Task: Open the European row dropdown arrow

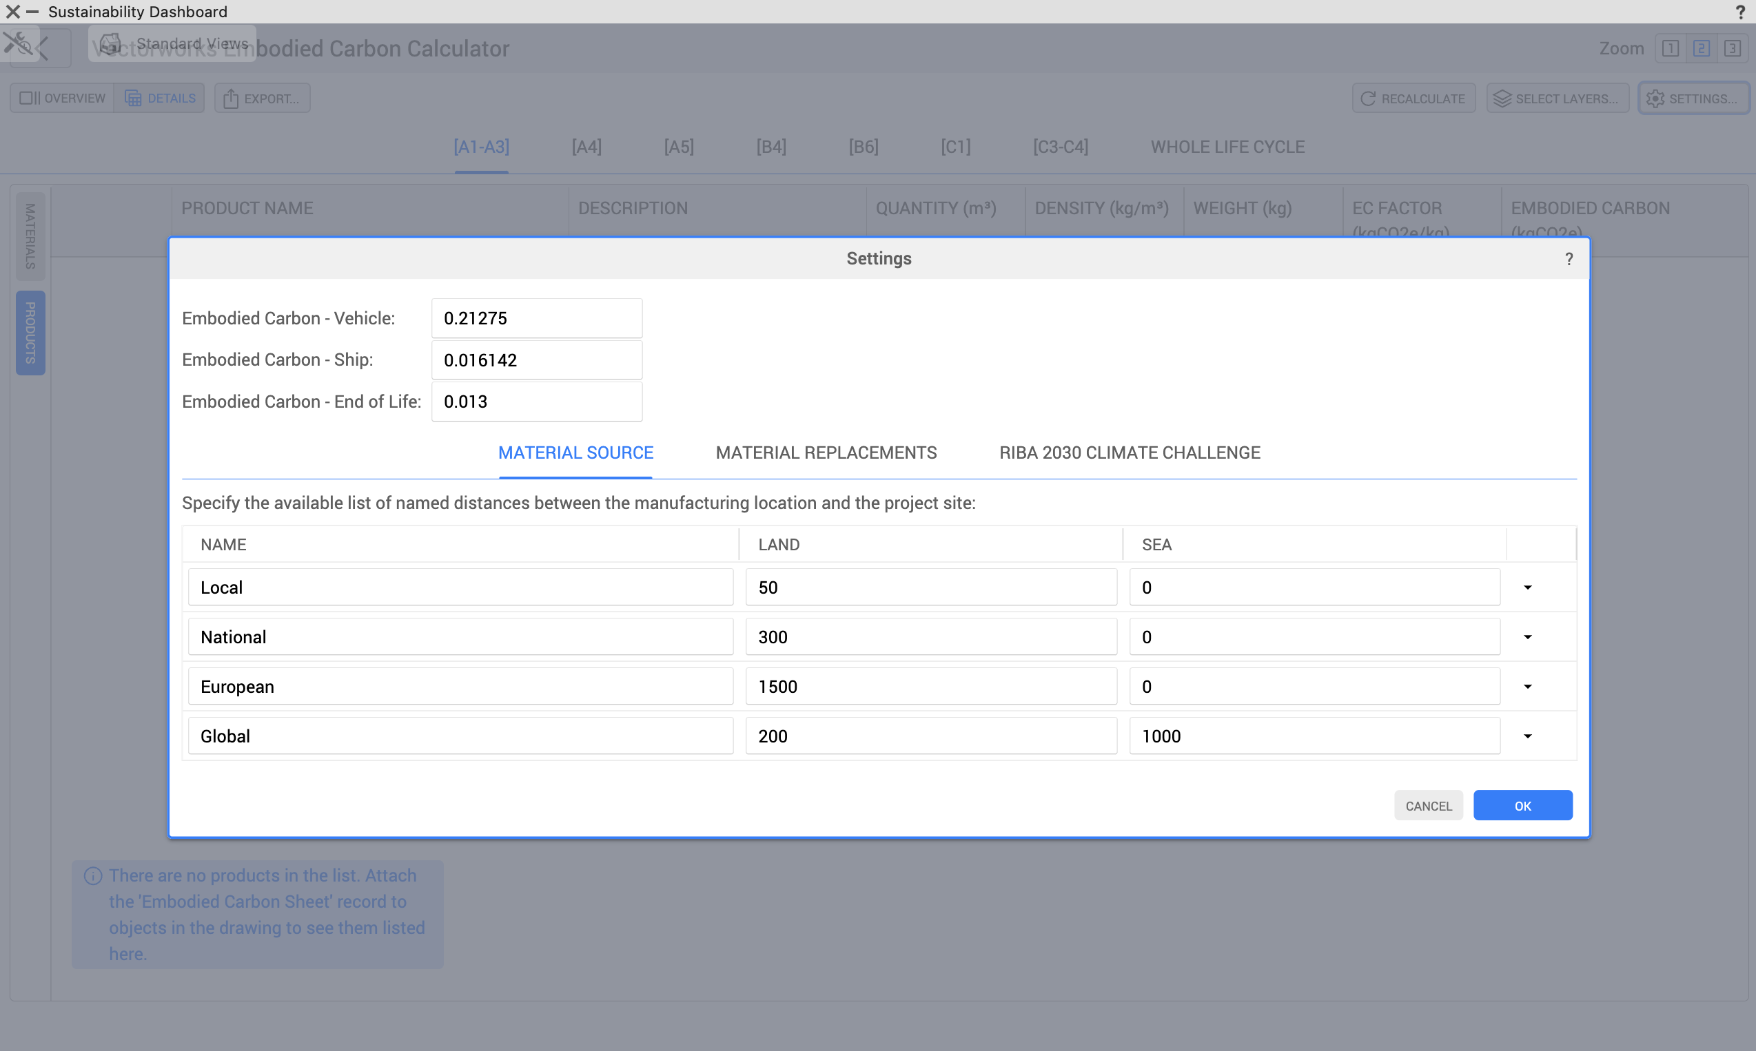Action: point(1527,686)
